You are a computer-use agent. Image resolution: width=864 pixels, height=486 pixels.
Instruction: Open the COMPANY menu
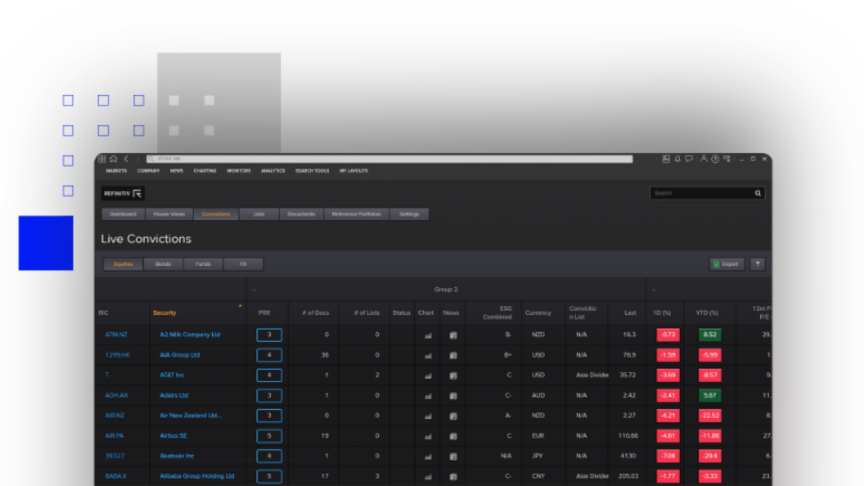coord(148,170)
